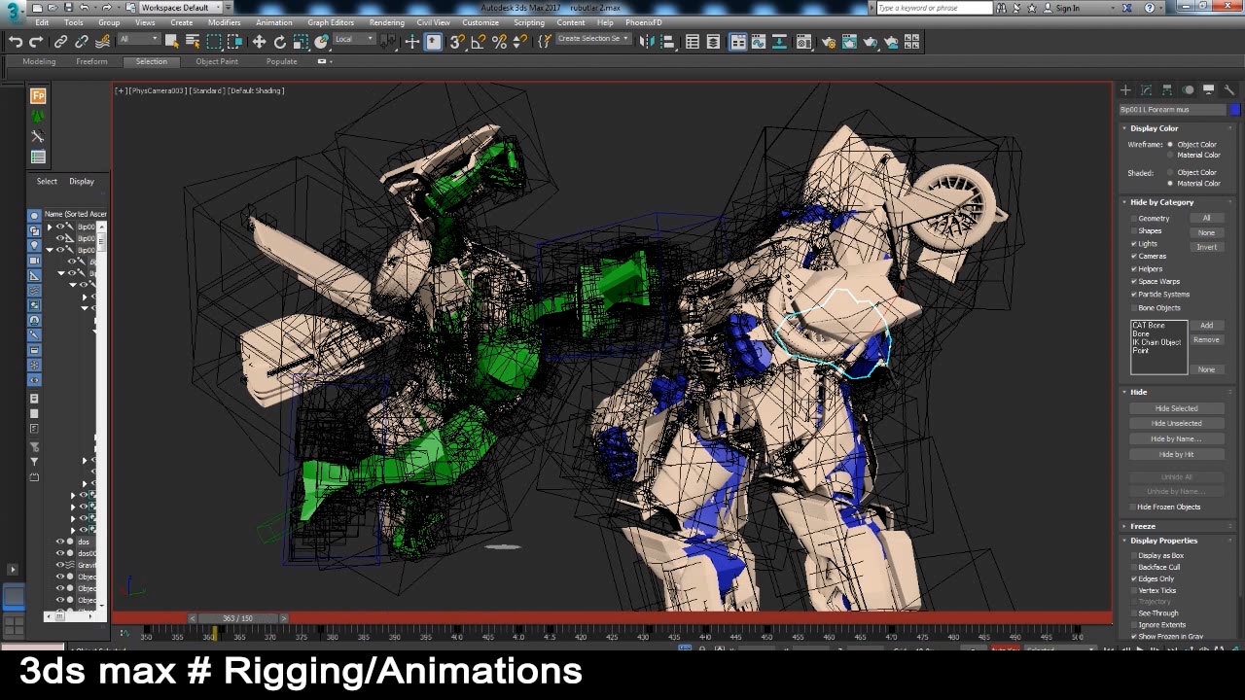Switch to Freeform ribbon tab
This screenshot has height=700, width=1245.
click(x=91, y=61)
